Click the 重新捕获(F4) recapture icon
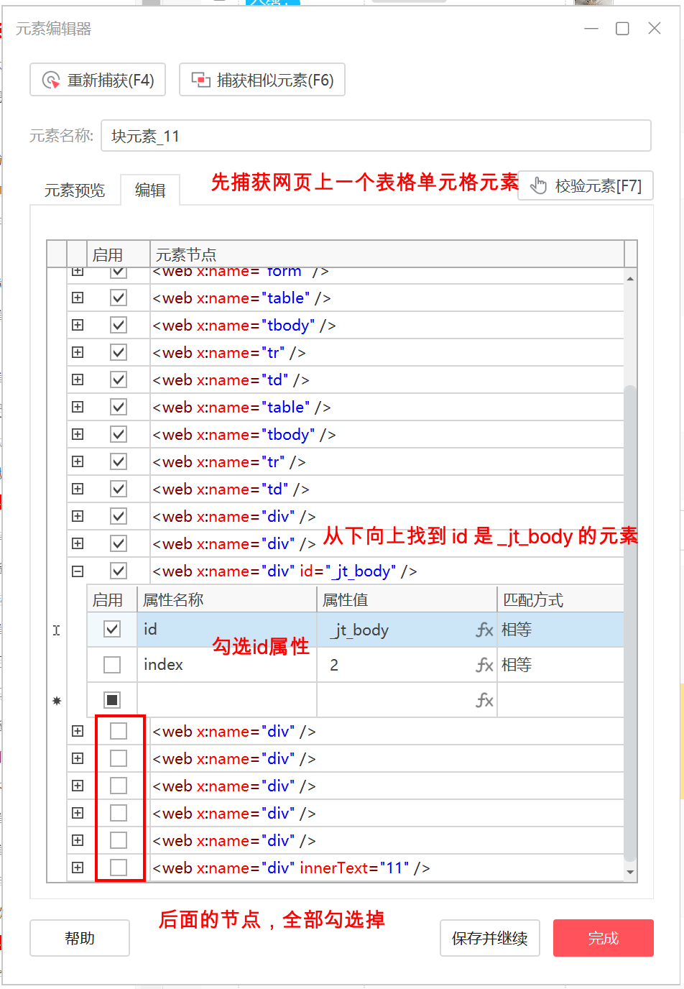Viewport: 684px width, 989px height. coord(51,80)
